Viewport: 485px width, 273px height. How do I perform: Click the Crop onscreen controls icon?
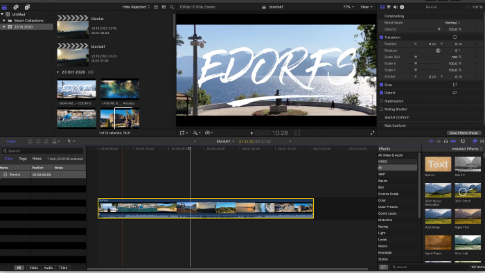pos(455,85)
